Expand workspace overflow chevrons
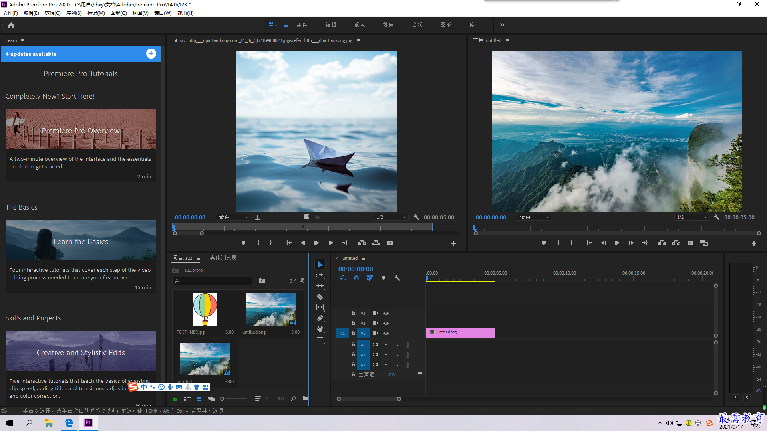This screenshot has width=767, height=431. tap(502, 25)
